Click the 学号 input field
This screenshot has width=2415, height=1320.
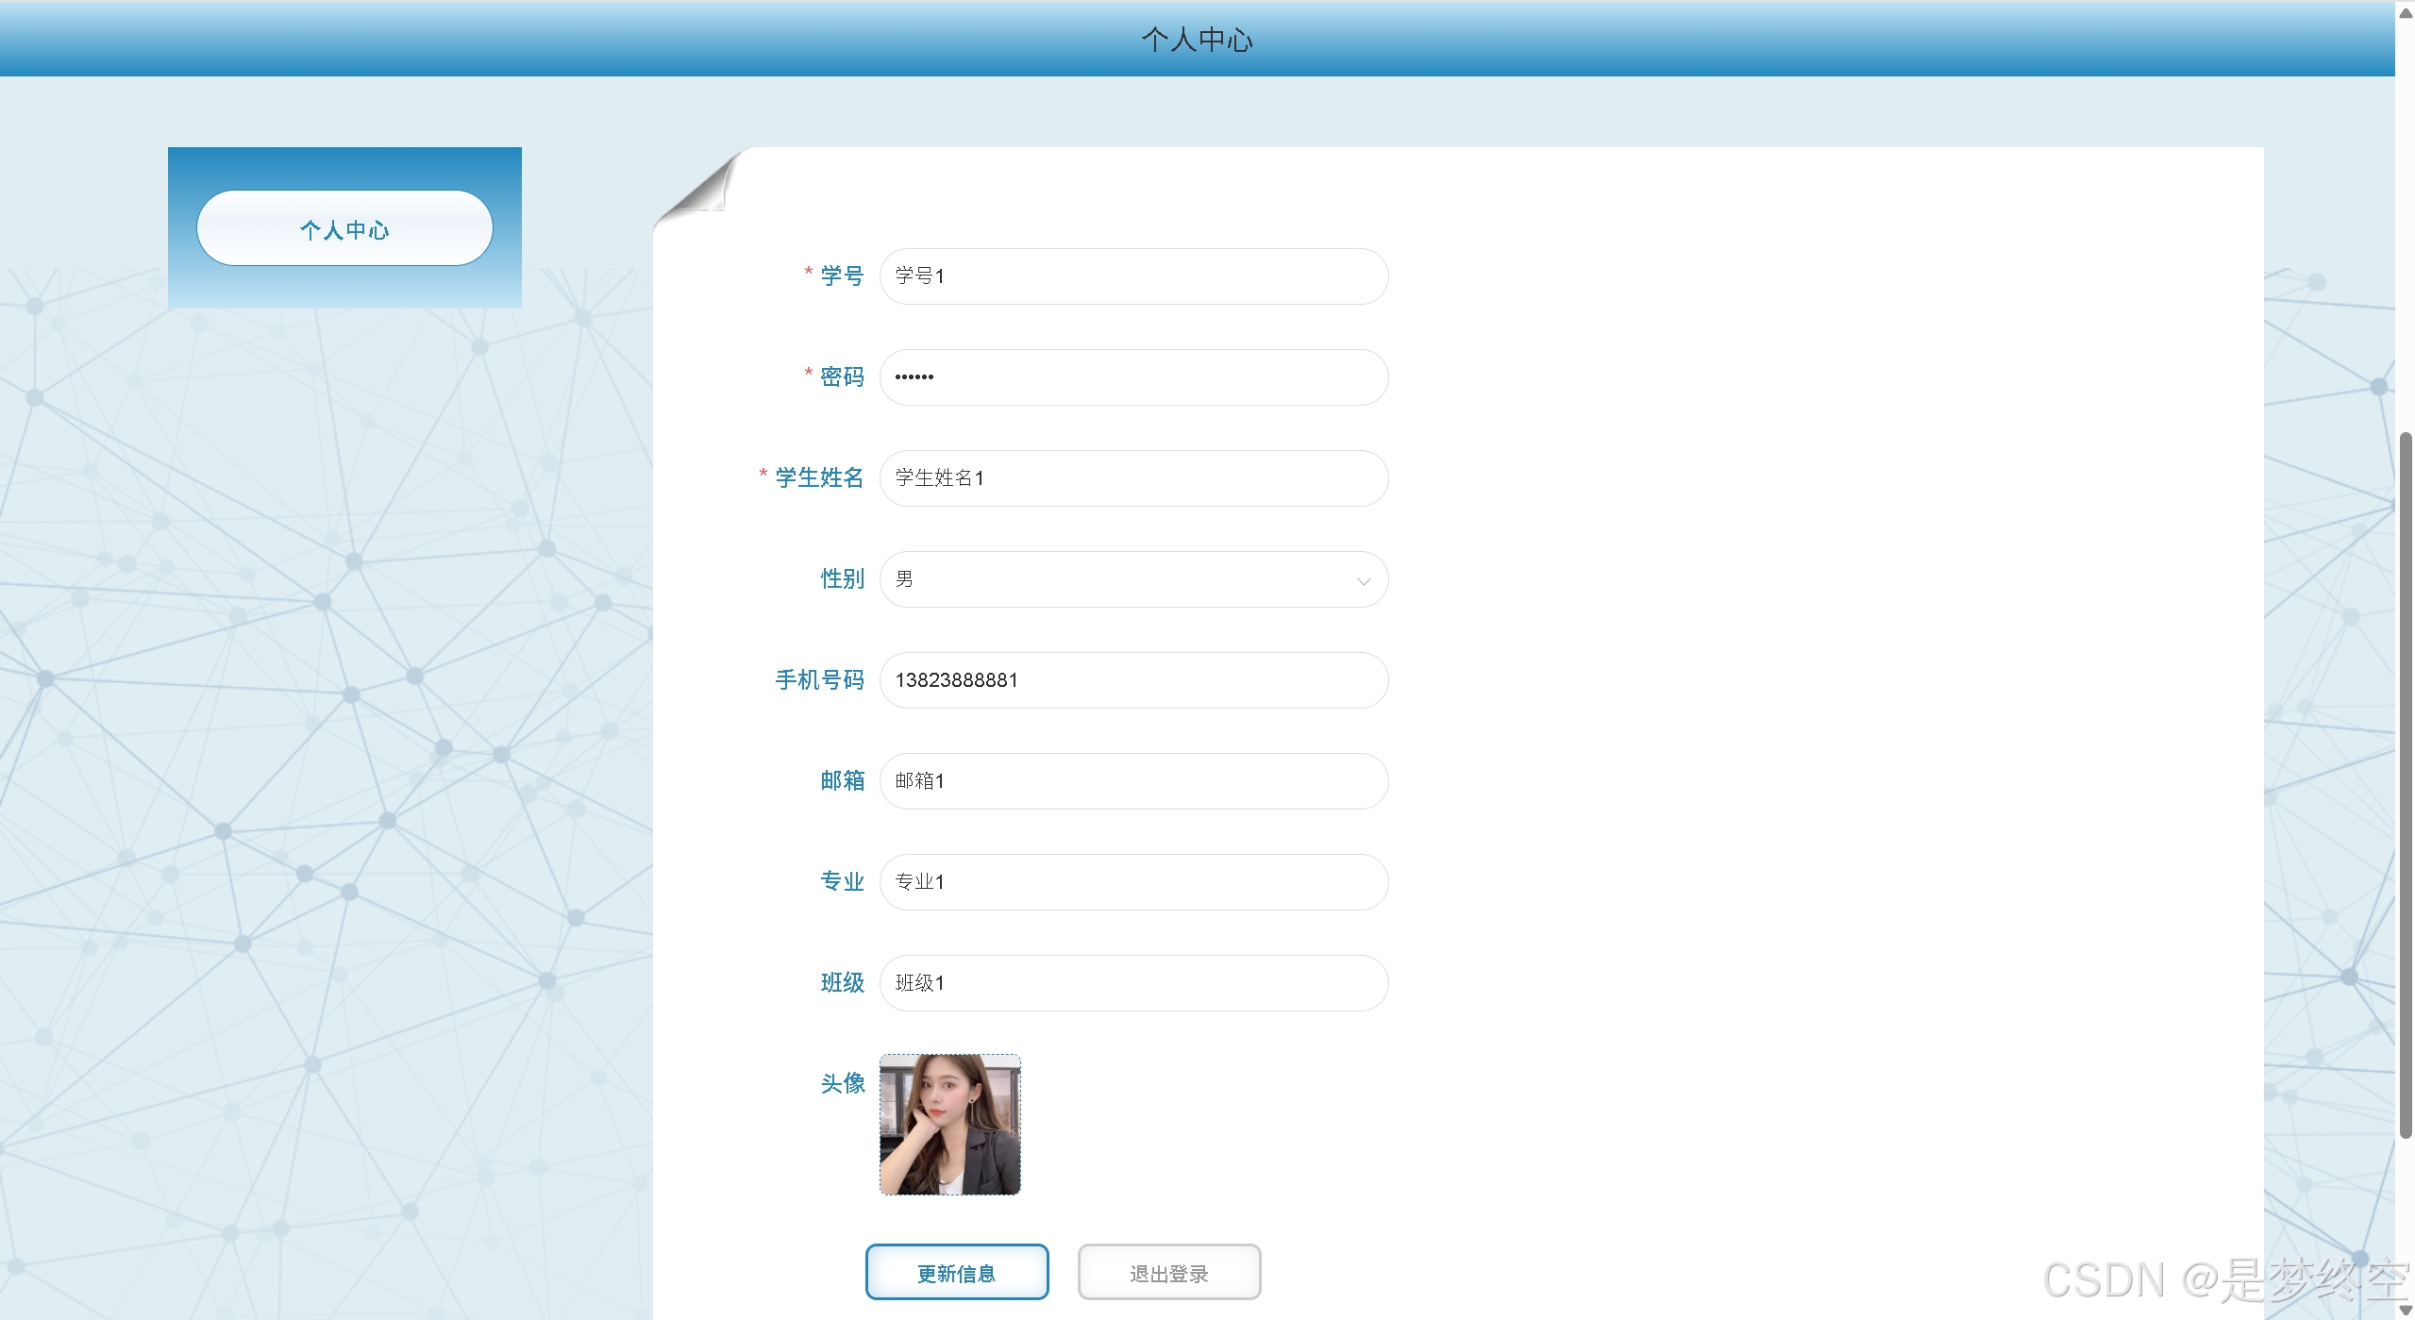[x=1132, y=276]
